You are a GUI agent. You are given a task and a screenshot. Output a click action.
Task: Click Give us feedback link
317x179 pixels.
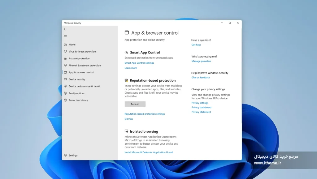[x=201, y=78]
